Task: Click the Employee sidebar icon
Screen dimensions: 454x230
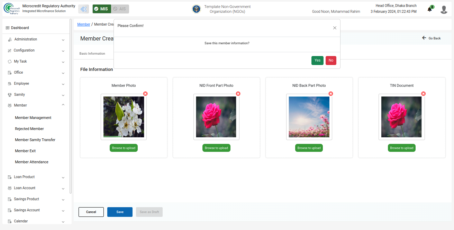Action: (10, 84)
